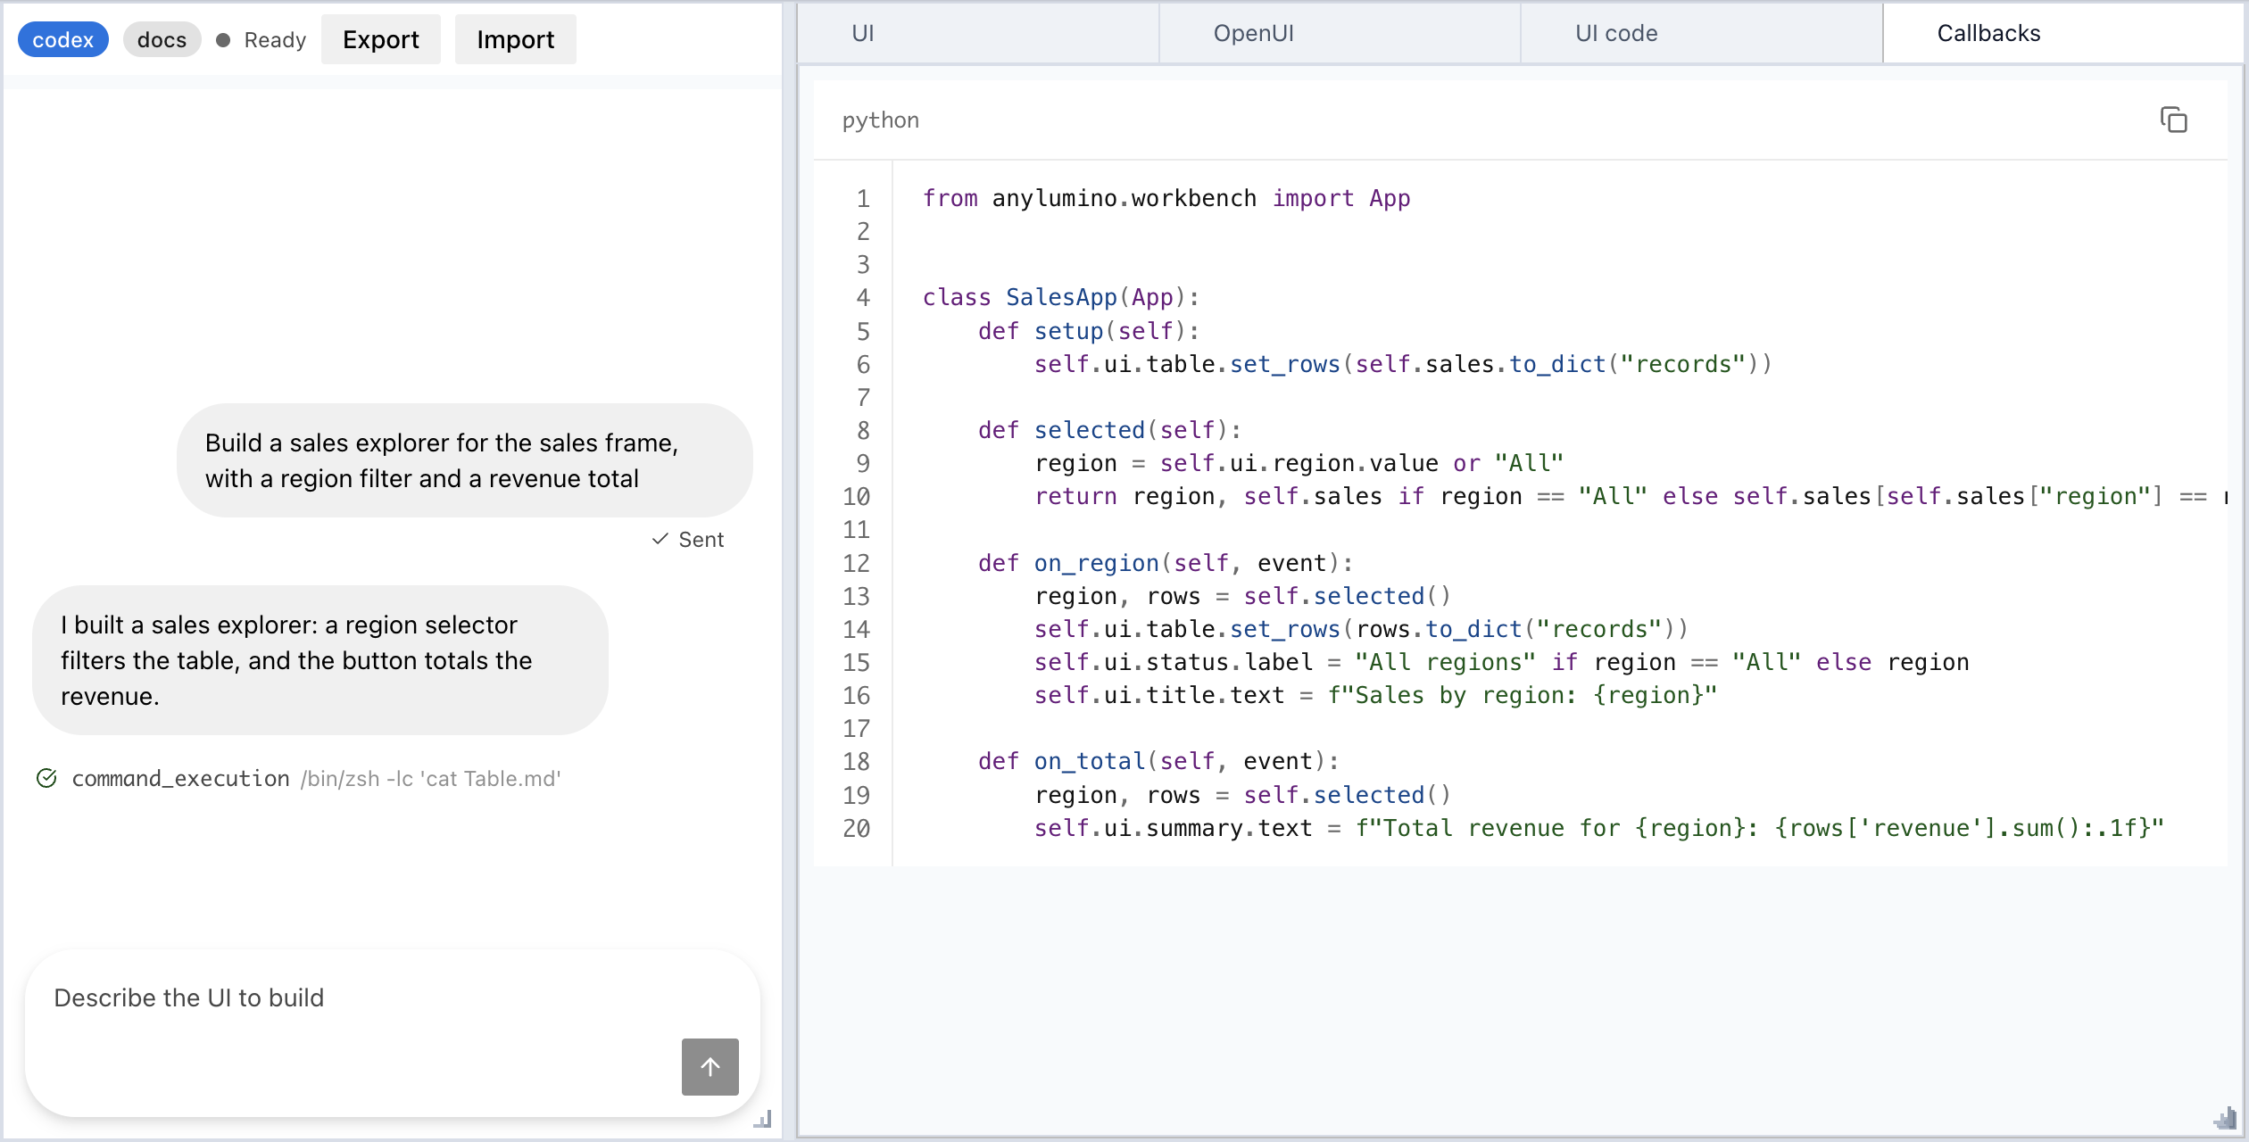Click code line 'def selected(self):'
The height and width of the screenshot is (1142, 2249).
pyautogui.click(x=1109, y=430)
